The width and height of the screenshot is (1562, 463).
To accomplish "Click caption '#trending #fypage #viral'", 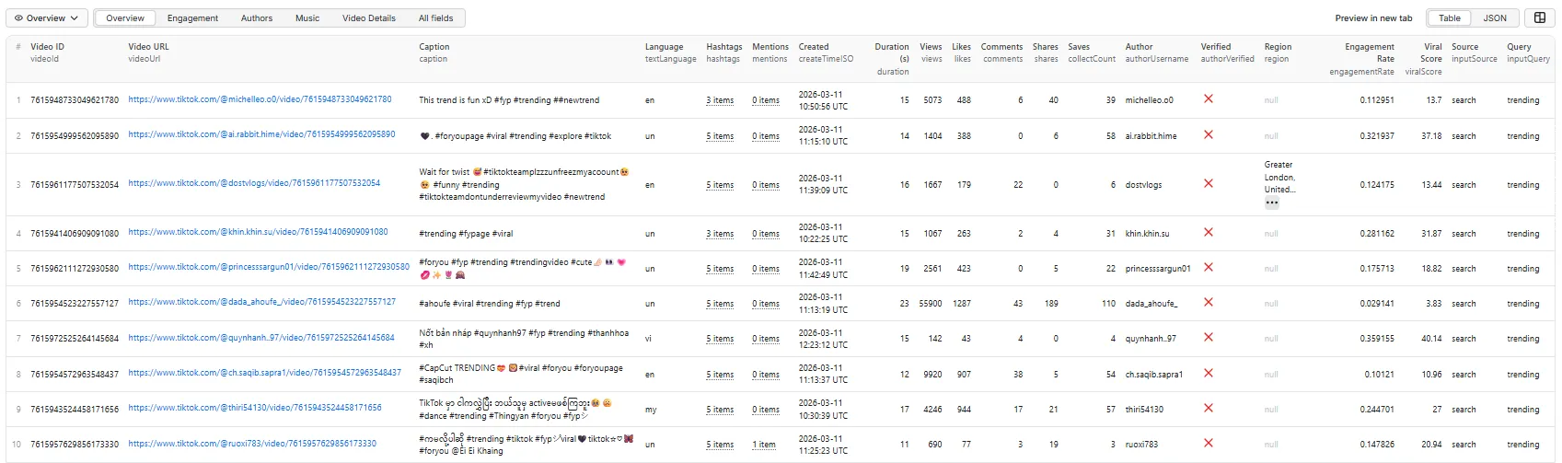I will [x=466, y=234].
